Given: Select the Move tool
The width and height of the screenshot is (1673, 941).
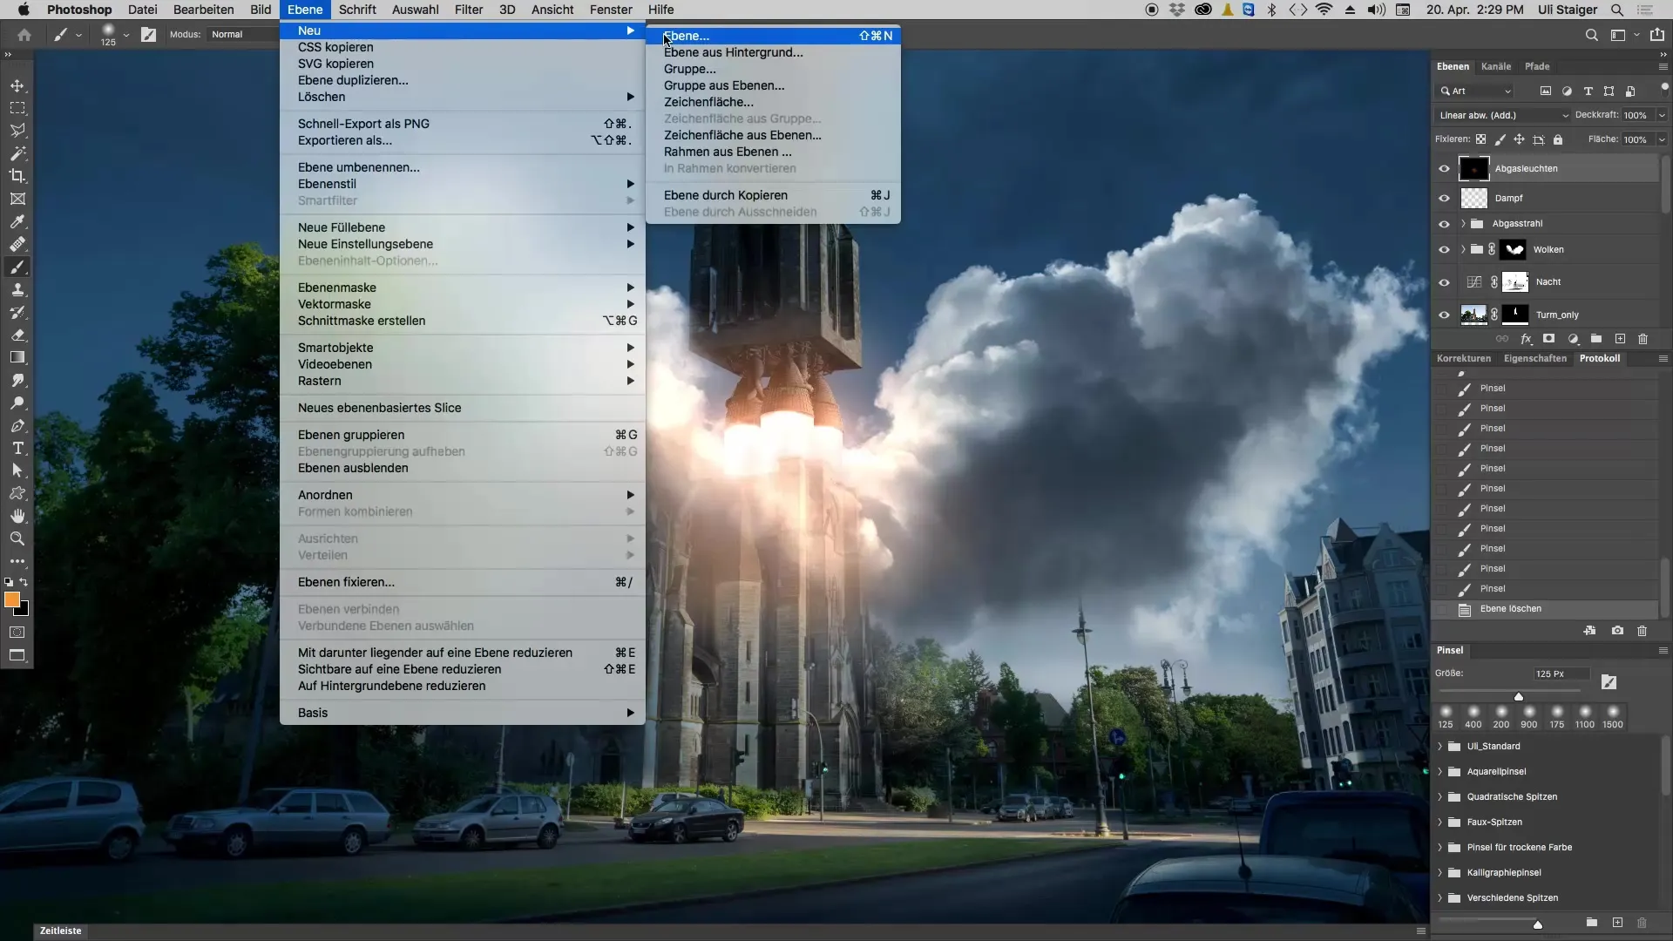Looking at the screenshot, I should click(17, 86).
